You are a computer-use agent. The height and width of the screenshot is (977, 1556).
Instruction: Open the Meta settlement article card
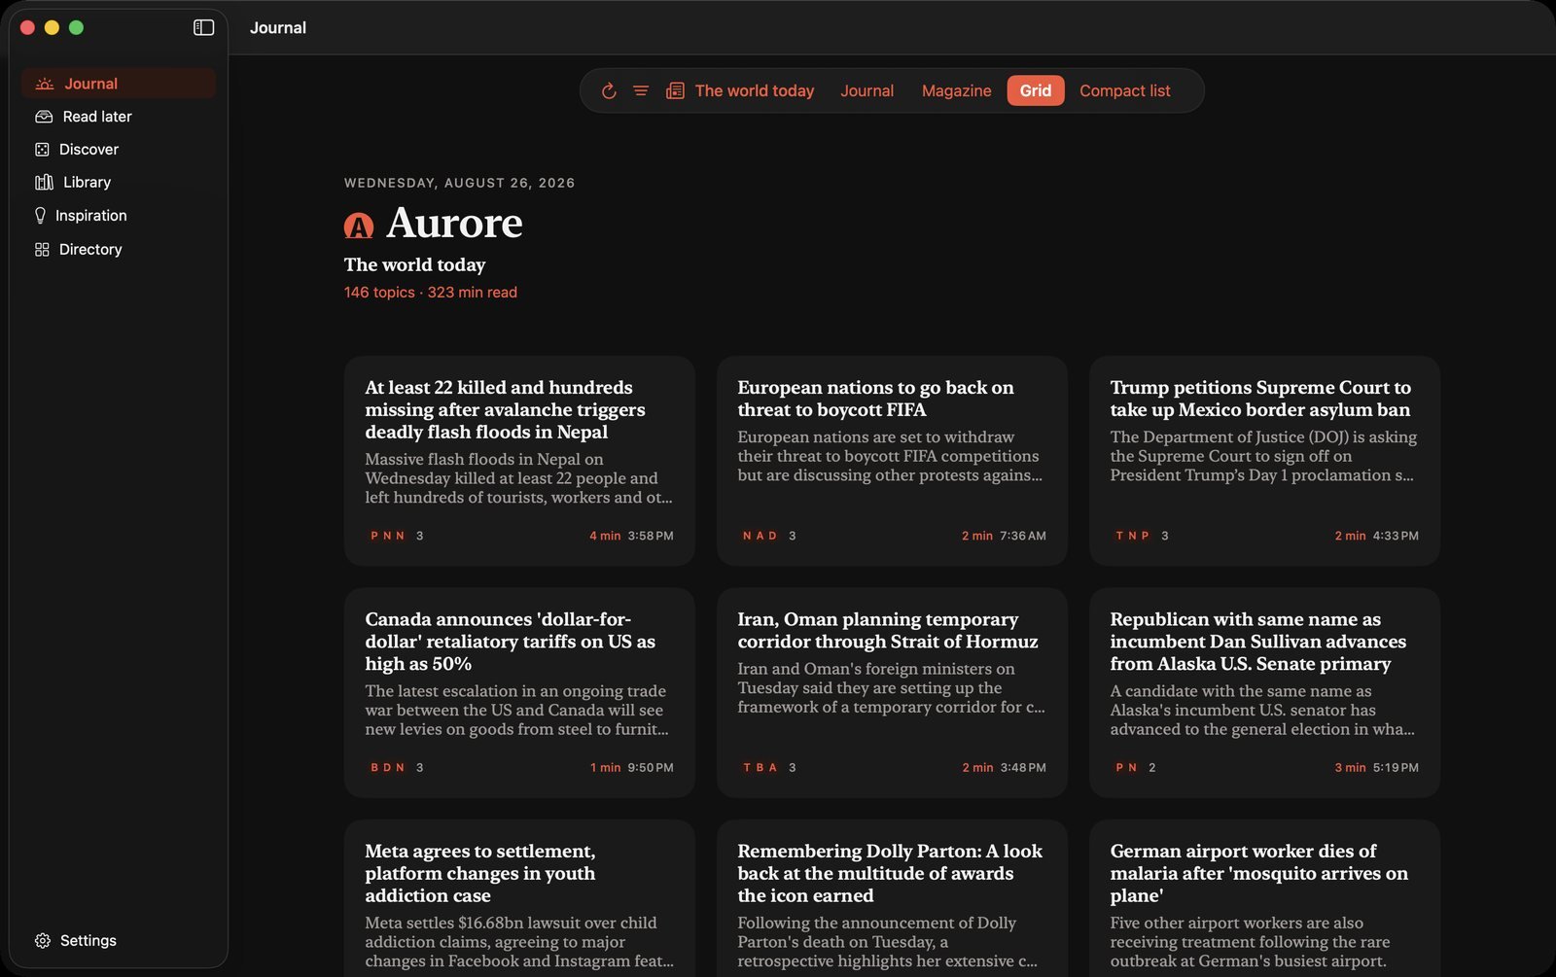[x=519, y=898]
